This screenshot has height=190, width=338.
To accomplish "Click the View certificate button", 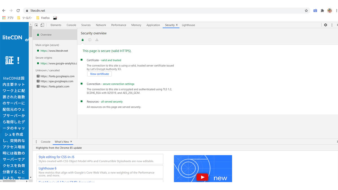I will tap(99, 74).
